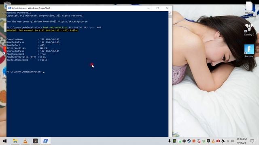Click the ComputerName output row
Screen dimensions: 259x145
click(x=33, y=39)
